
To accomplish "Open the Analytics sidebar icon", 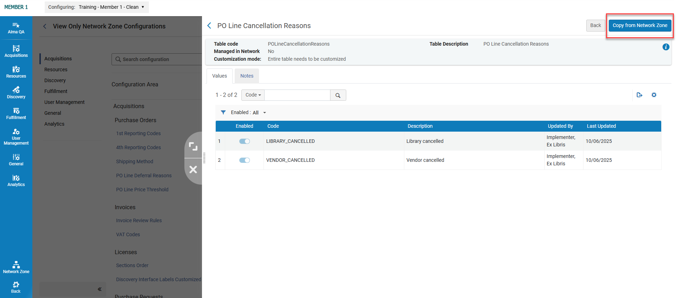I will point(16,180).
